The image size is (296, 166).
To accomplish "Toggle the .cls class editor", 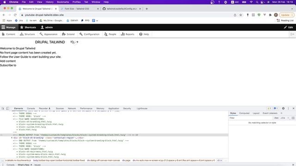I will click(x=283, y=118).
